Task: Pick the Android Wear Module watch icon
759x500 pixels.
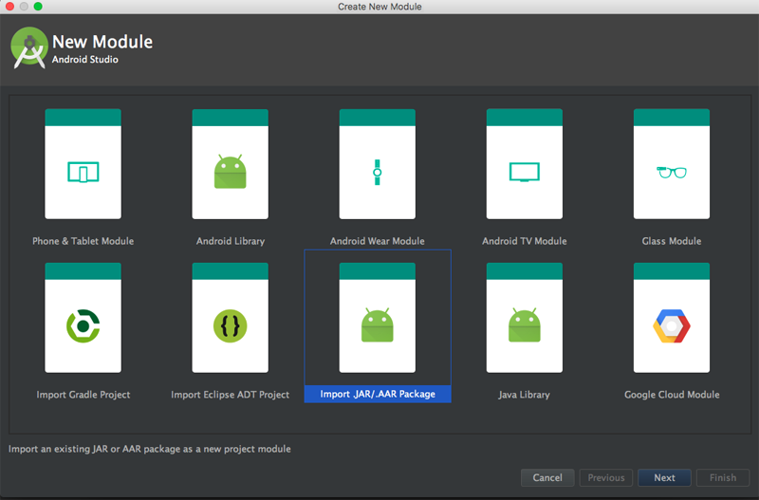Action: click(x=377, y=173)
